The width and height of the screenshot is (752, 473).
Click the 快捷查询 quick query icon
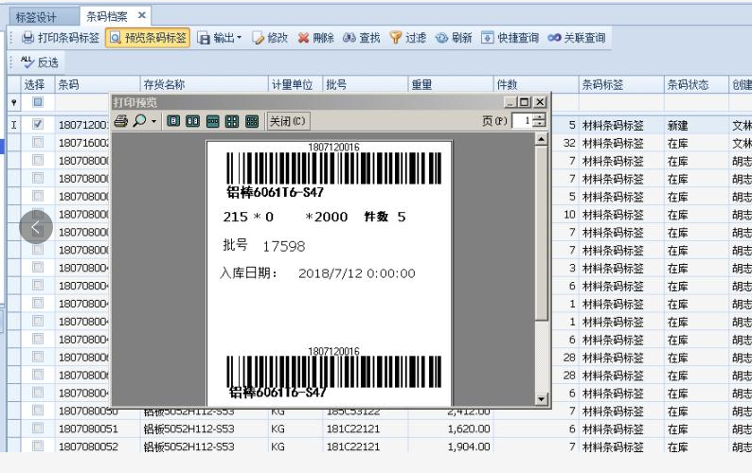coord(487,38)
